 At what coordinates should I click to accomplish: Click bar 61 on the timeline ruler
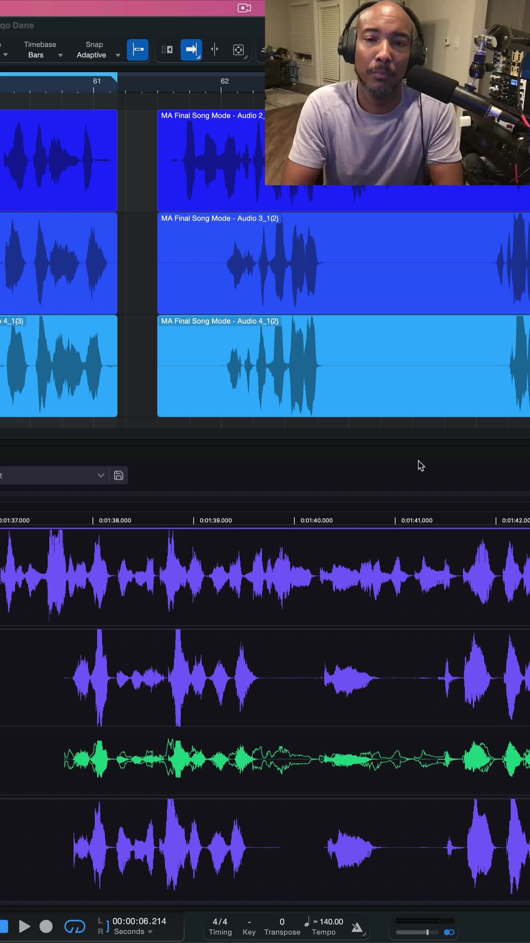point(97,82)
